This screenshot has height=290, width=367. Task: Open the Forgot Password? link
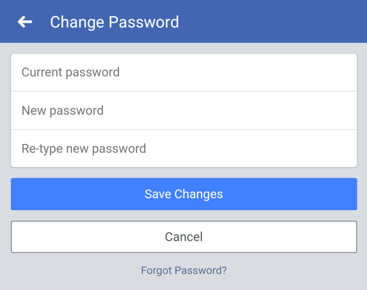coord(184,270)
